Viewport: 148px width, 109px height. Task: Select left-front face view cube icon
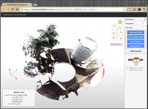click(115, 32)
